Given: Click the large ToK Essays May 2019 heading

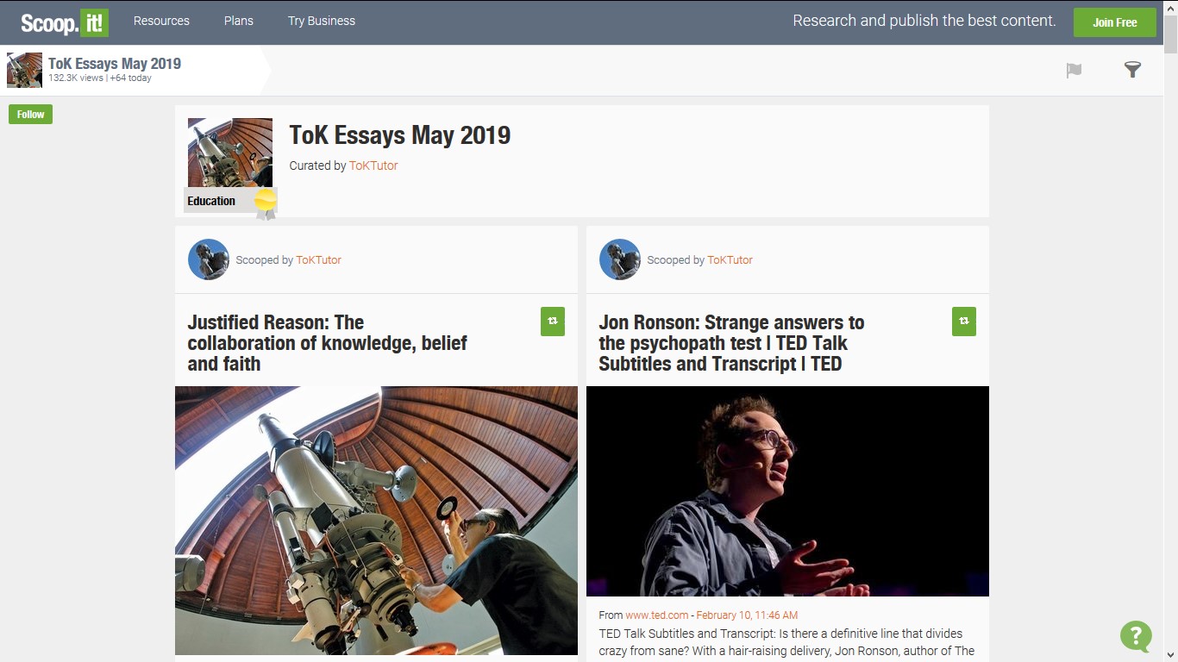Looking at the screenshot, I should click(x=400, y=135).
